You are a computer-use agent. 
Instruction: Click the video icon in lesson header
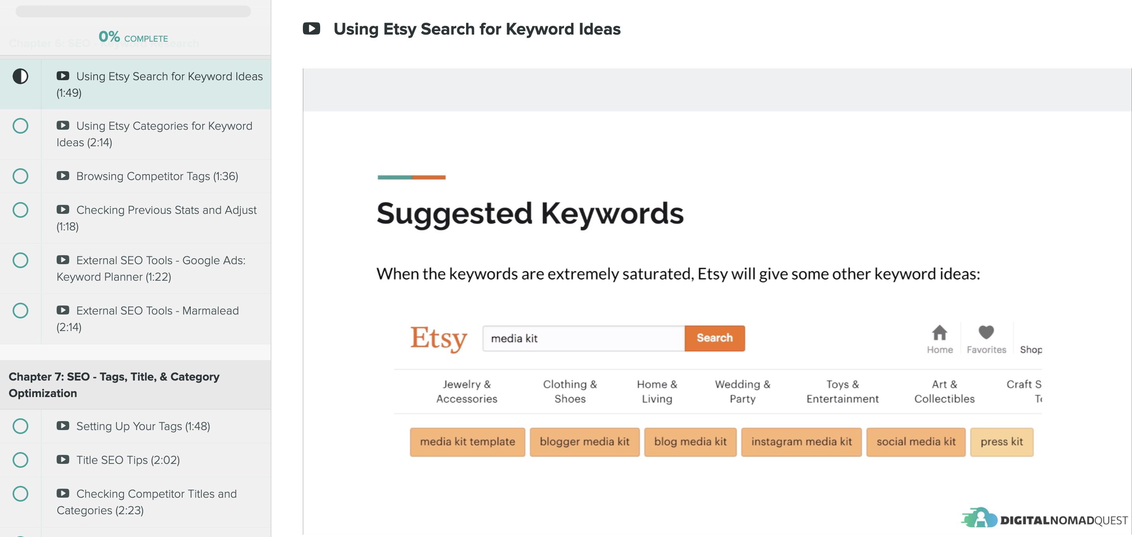(x=311, y=29)
